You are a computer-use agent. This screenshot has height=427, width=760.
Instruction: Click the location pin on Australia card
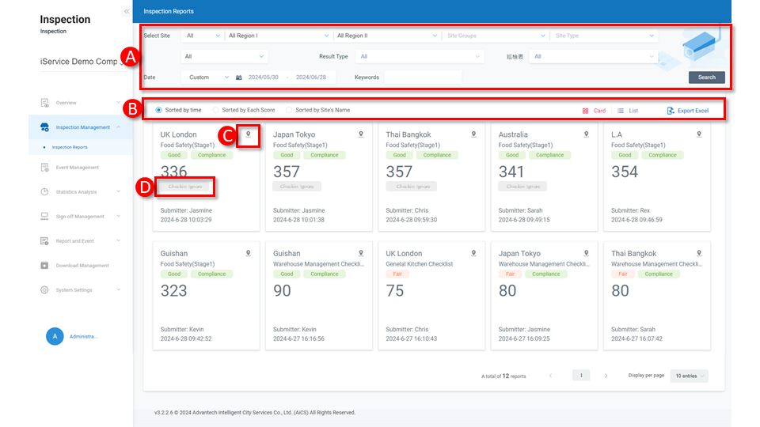587,134
